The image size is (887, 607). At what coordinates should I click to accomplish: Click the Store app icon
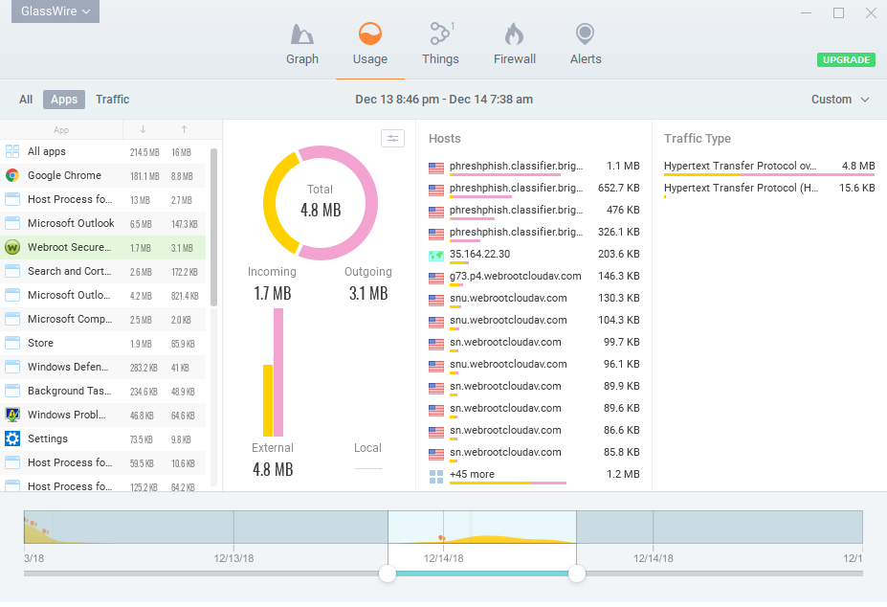tap(11, 343)
